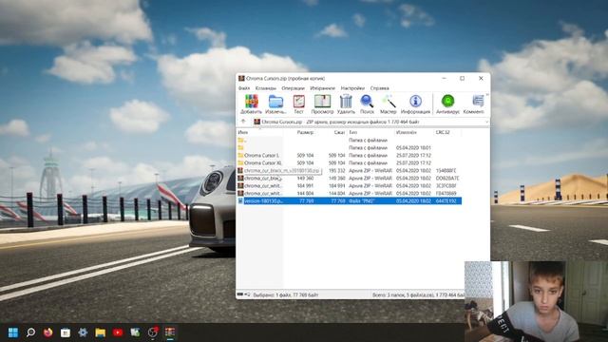The height and width of the screenshot is (342, 608).
Task: Click the key icon in the status bar
Action: point(247,294)
